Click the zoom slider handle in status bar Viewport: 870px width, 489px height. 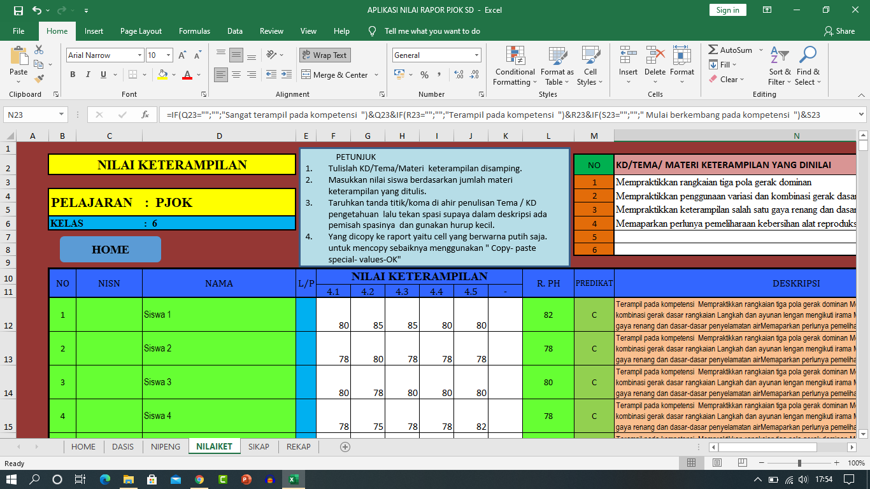click(799, 463)
